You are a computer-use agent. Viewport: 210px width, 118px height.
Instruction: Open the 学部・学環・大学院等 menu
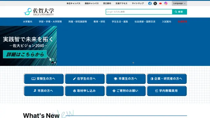click(50, 22)
